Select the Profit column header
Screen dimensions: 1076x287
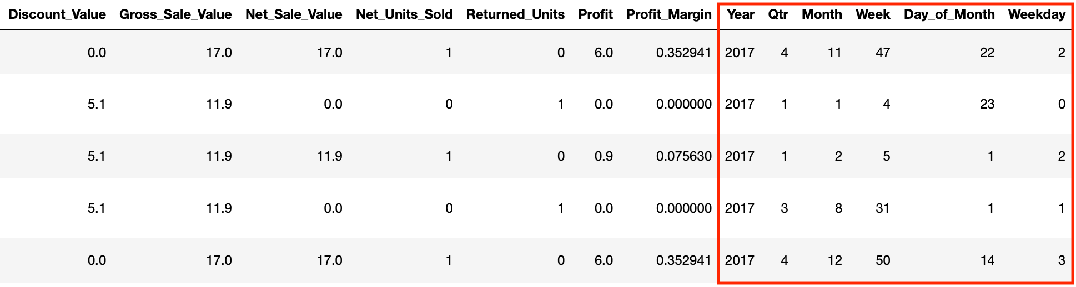[x=595, y=14]
